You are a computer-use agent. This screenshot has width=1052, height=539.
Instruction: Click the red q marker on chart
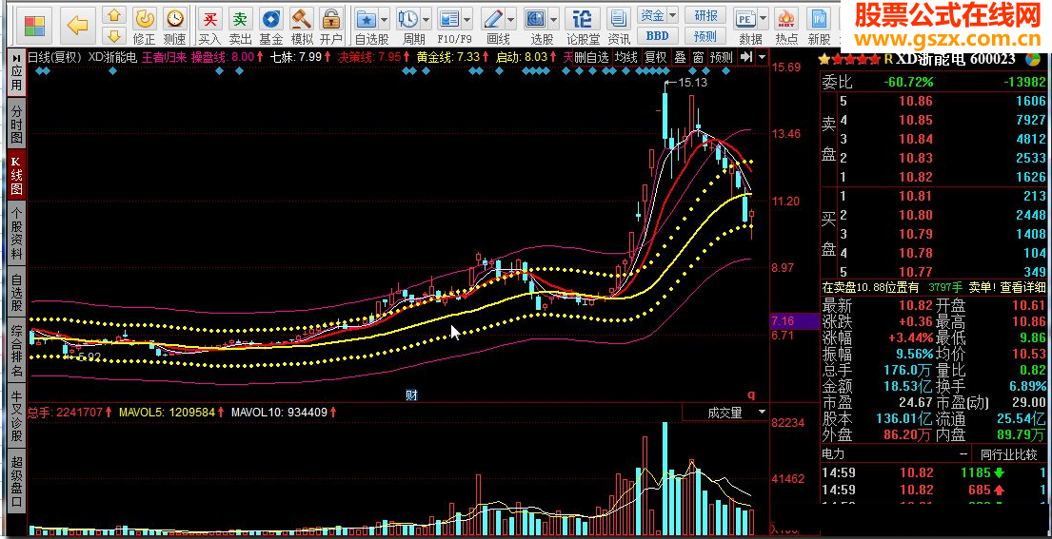pos(751,395)
